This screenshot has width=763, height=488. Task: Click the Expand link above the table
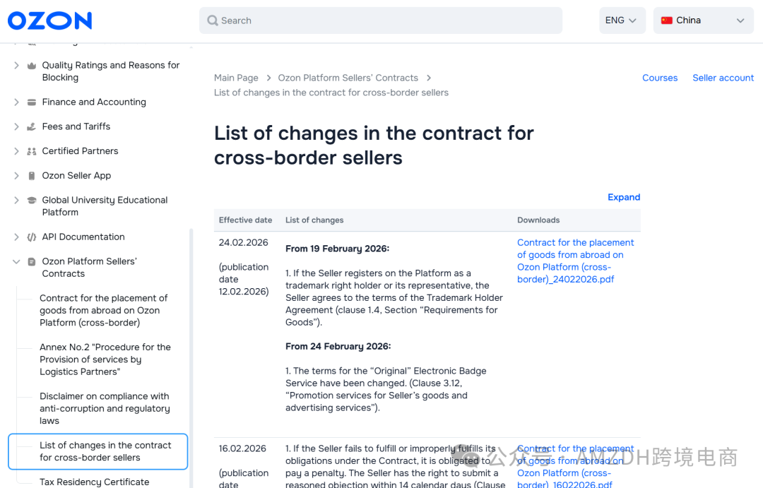tap(624, 197)
